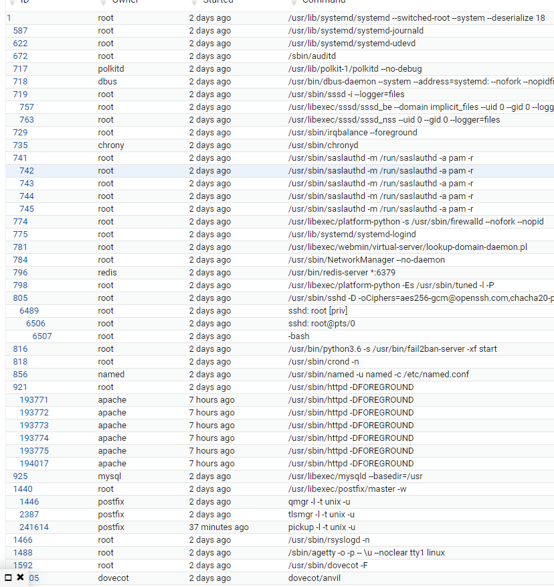
Task: Click the square window icon at bottom left
Action: (8, 578)
